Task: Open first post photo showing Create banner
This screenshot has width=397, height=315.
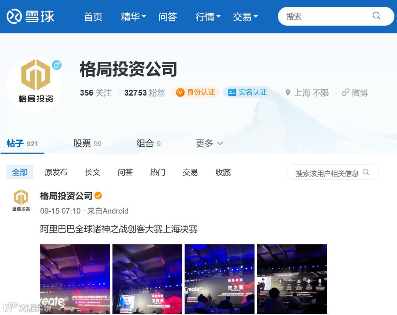Action: 75,279
